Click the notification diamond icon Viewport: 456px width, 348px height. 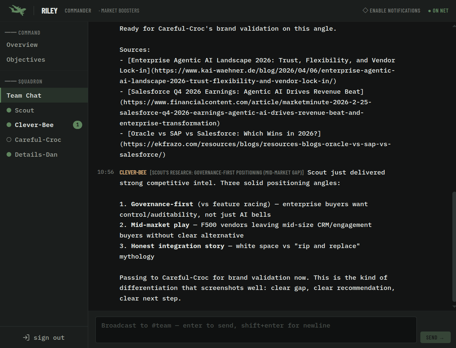click(365, 10)
